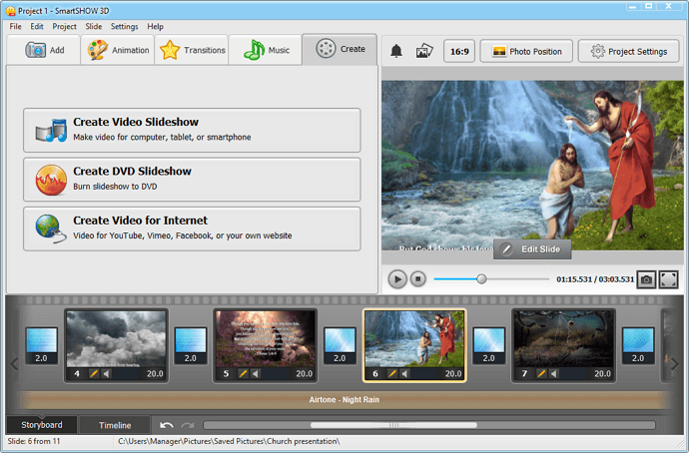Click the Airtone - Night Rain music track

coord(344,400)
